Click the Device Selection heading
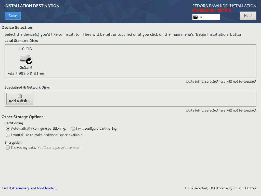 [17, 28]
